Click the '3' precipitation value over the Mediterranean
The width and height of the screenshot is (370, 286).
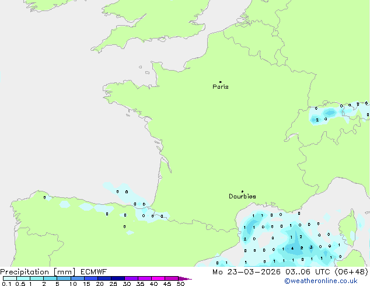click(x=311, y=247)
